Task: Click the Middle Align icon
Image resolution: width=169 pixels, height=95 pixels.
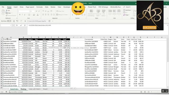Action: tap(46, 11)
